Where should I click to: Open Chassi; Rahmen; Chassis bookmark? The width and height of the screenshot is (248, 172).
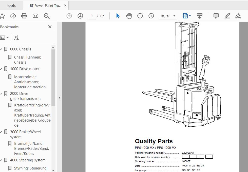(28, 60)
